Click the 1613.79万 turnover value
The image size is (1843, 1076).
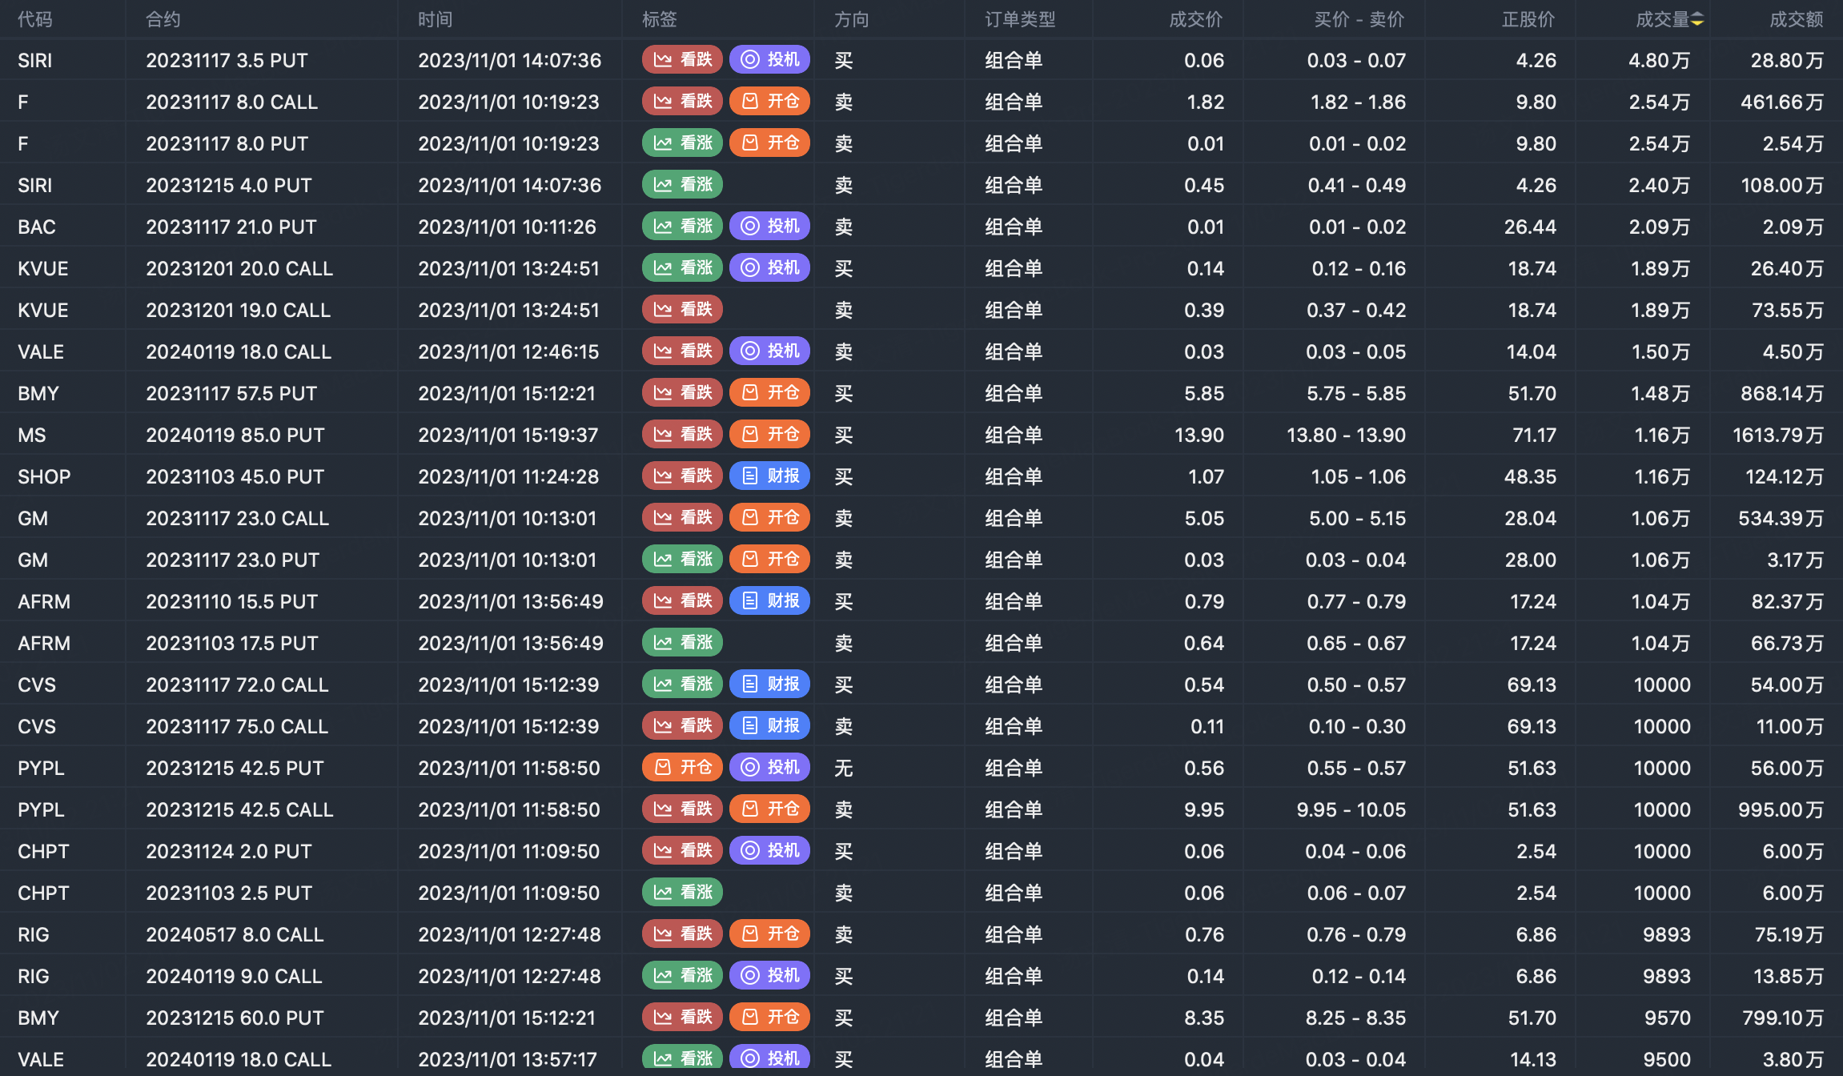[1778, 435]
